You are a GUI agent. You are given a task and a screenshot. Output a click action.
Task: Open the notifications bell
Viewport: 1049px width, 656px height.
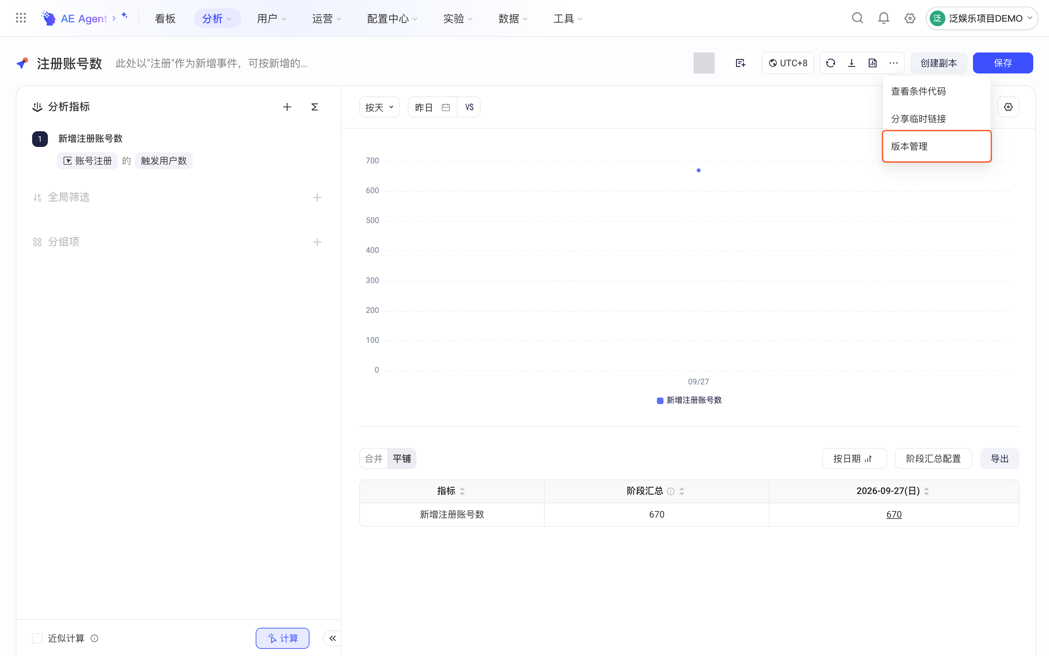[883, 18]
